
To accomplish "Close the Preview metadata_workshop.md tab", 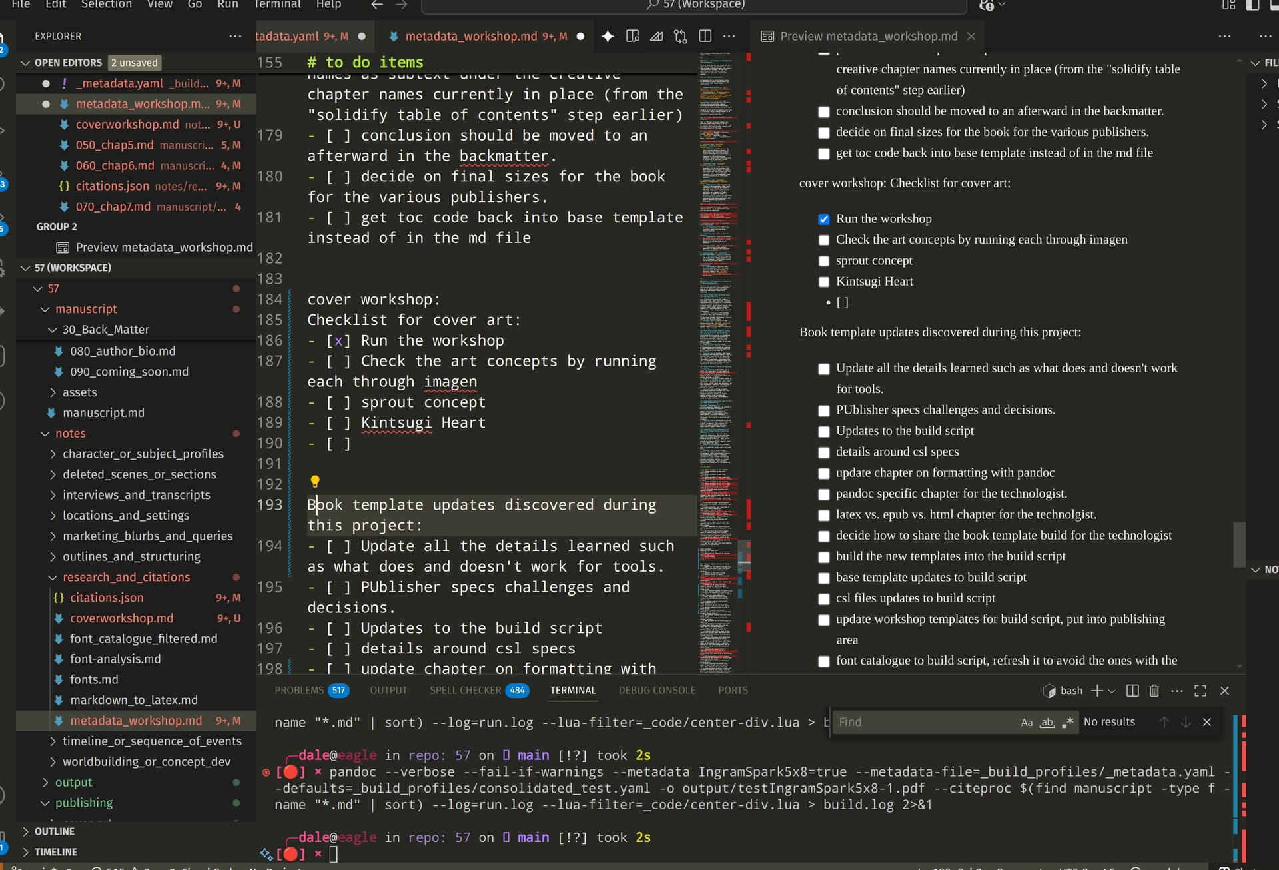I will (971, 36).
